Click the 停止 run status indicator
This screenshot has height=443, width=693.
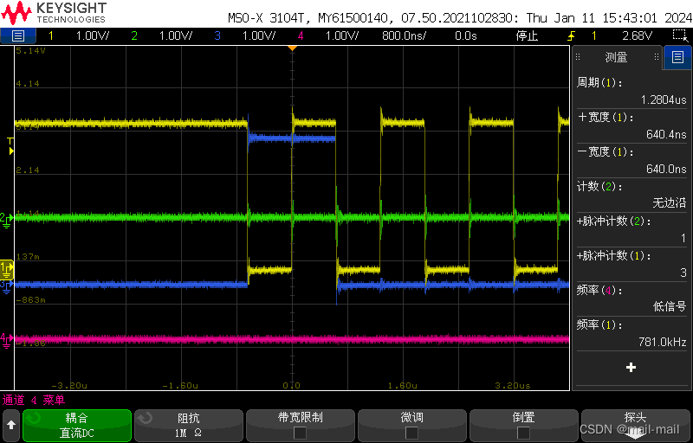[x=528, y=35]
